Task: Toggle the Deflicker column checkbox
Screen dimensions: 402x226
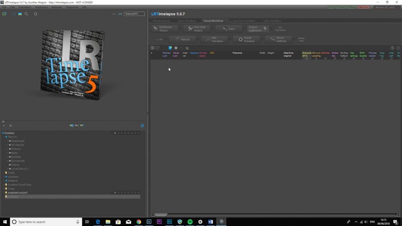Action: pos(326,59)
